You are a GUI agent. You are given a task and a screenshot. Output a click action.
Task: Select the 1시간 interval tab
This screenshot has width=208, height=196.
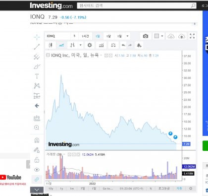pyautogui.click(x=86, y=36)
